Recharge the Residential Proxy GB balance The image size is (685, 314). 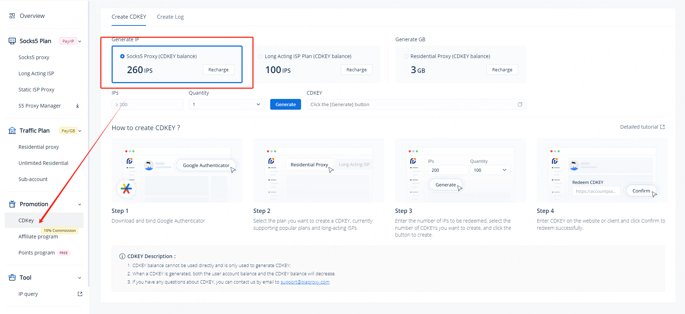[x=502, y=70]
